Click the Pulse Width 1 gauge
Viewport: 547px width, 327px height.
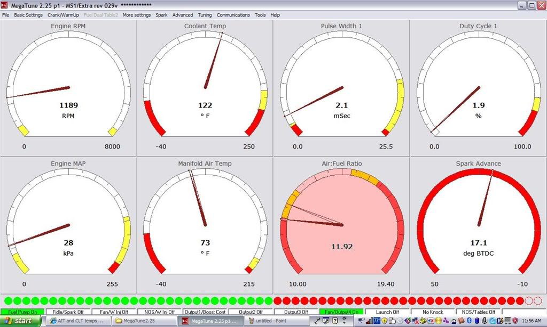(x=341, y=88)
